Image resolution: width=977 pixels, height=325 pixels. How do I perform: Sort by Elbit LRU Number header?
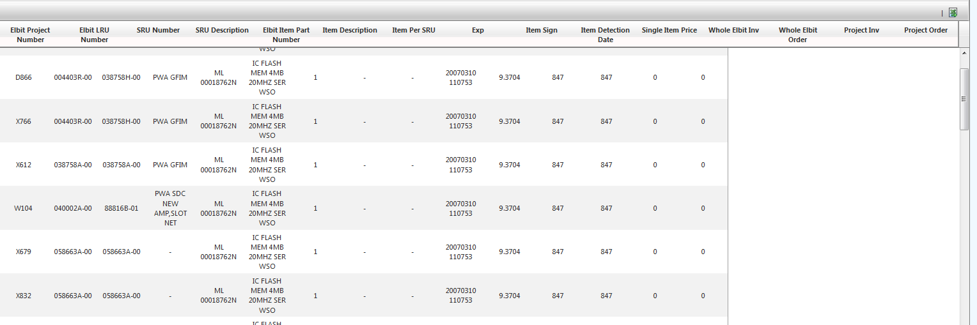tap(94, 34)
